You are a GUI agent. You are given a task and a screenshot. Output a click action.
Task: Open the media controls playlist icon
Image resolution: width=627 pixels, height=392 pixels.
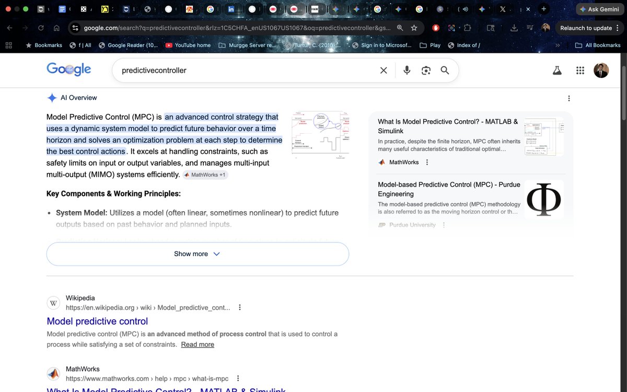pos(530,28)
